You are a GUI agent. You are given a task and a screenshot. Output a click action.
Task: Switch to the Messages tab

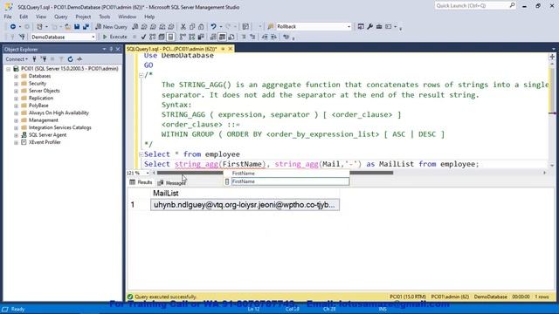171,182
